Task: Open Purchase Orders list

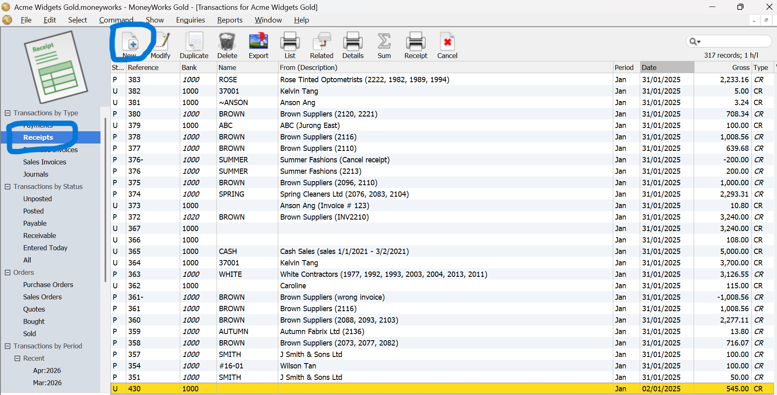Action: (48, 285)
